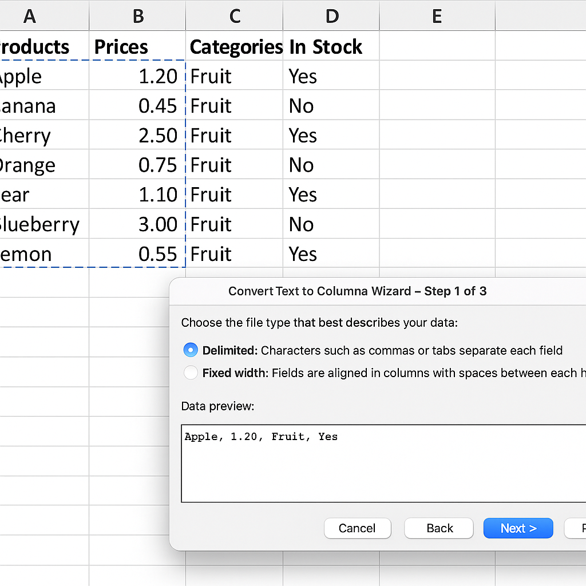The image size is (586, 586).
Task: Select column A header
Action: pos(30,16)
